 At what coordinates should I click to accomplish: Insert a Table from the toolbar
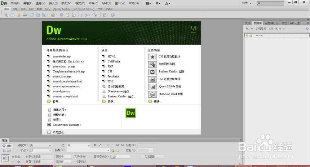[32, 15]
